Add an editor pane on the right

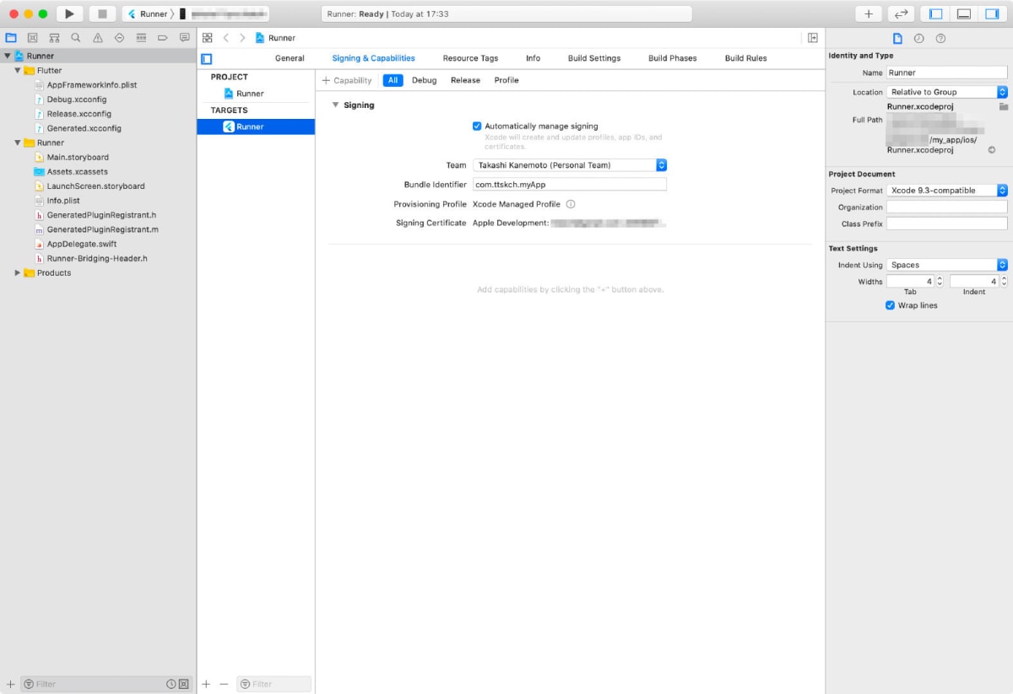[x=812, y=38]
